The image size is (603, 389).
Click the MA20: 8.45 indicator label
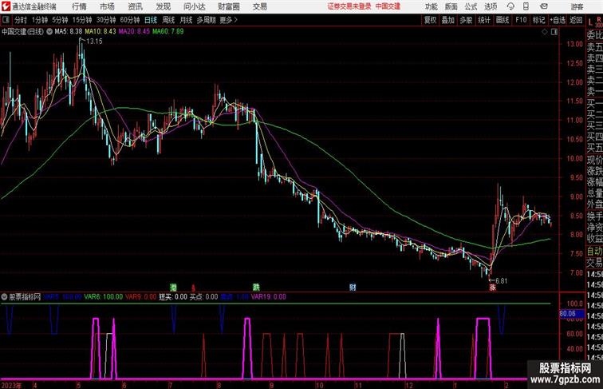pos(134,32)
